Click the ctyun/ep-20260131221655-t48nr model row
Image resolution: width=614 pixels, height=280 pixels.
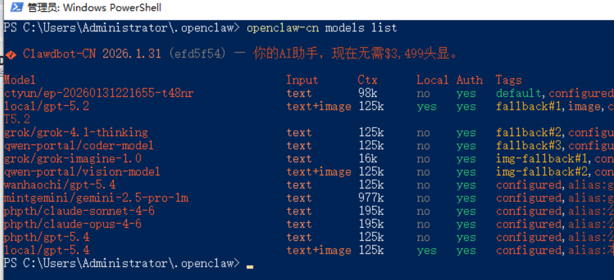pos(308,94)
